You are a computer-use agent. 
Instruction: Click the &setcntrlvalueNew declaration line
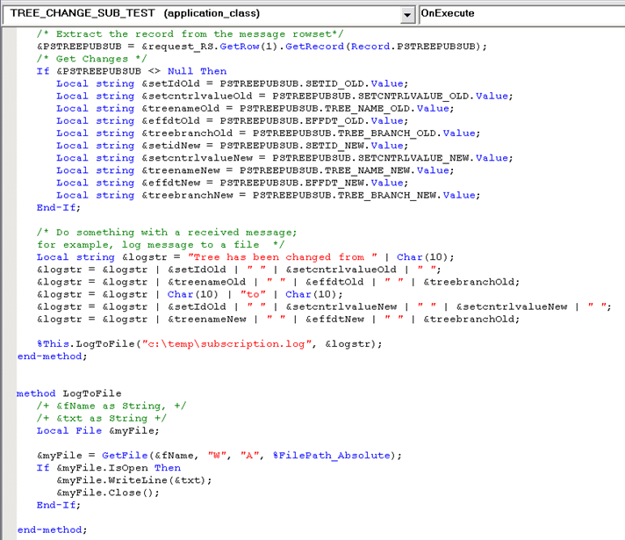(284, 157)
